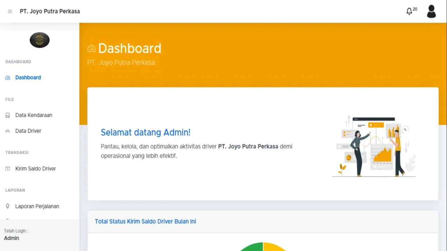Open Laporan Perjalanan report

pyautogui.click(x=37, y=206)
